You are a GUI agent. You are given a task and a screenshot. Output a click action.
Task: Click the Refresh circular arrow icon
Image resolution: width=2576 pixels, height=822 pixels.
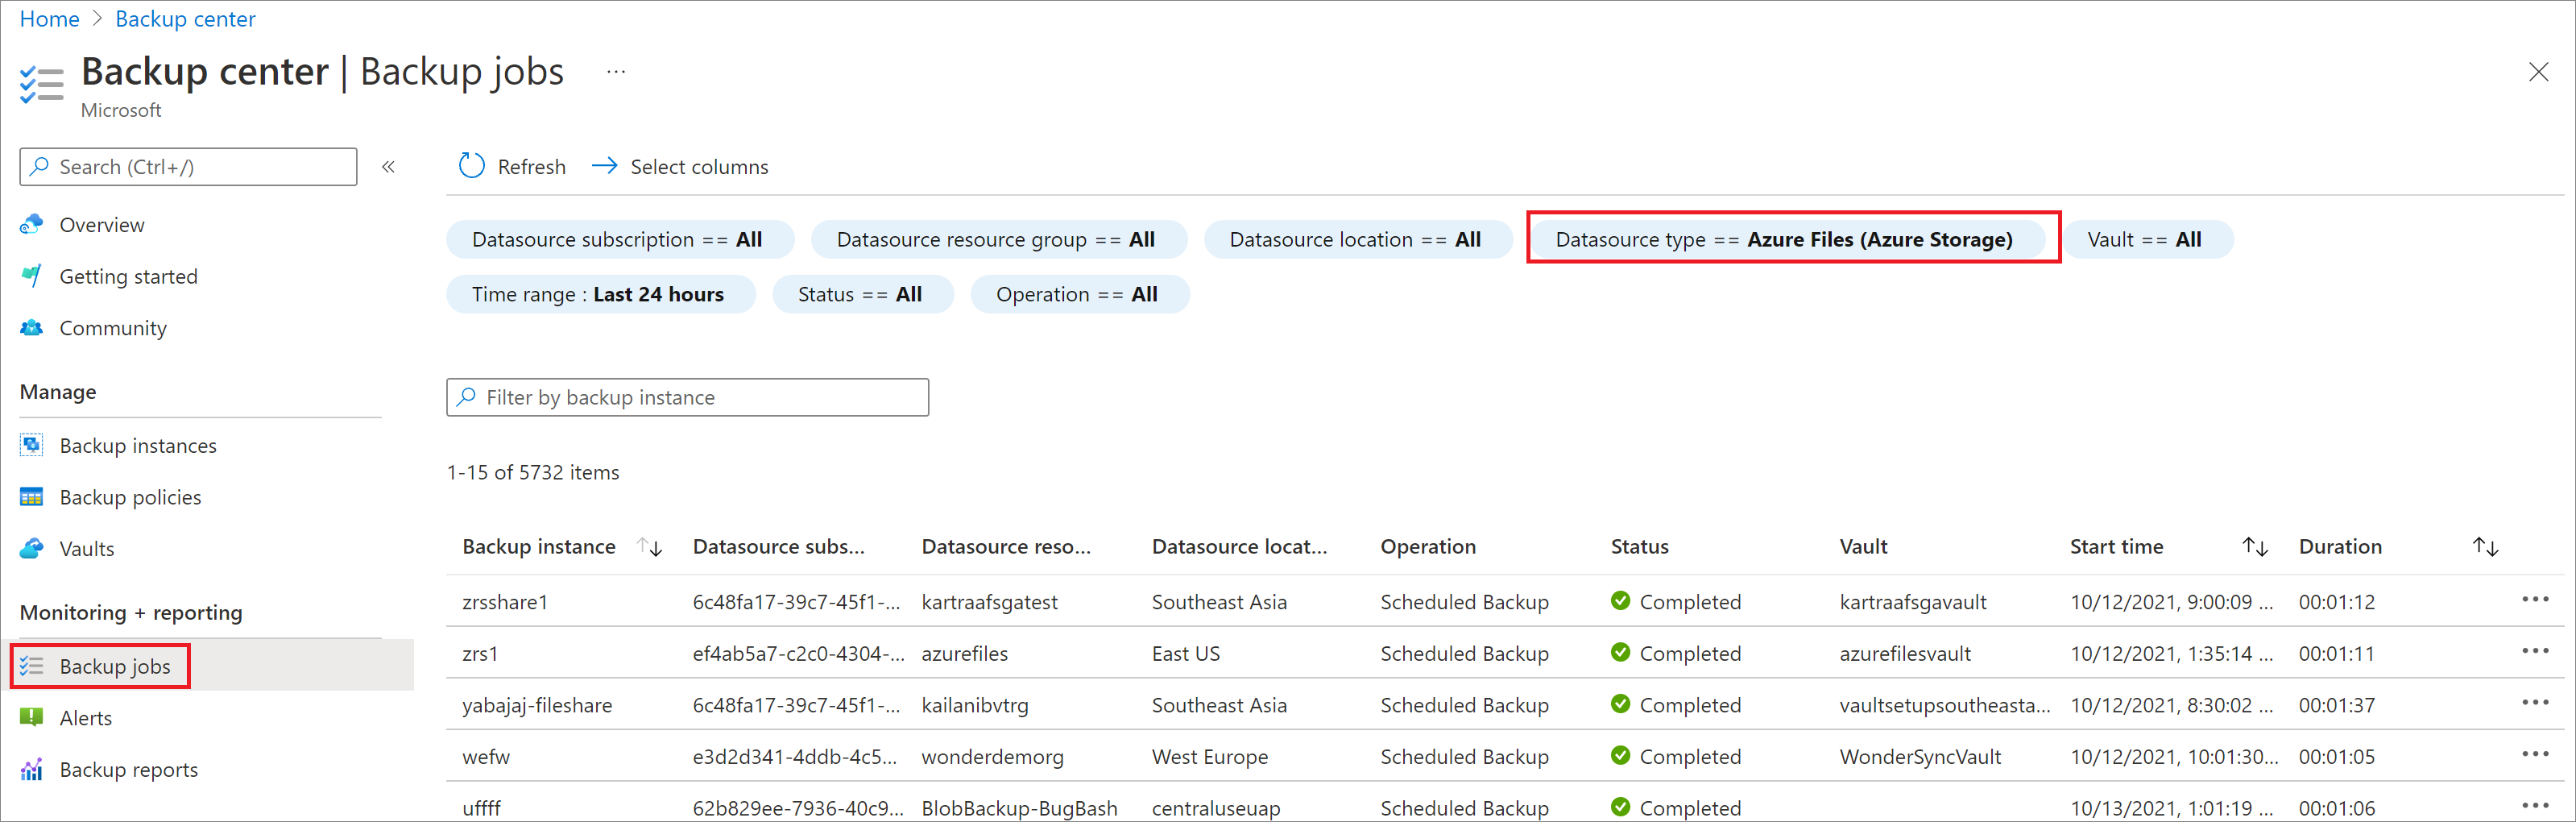471,166
